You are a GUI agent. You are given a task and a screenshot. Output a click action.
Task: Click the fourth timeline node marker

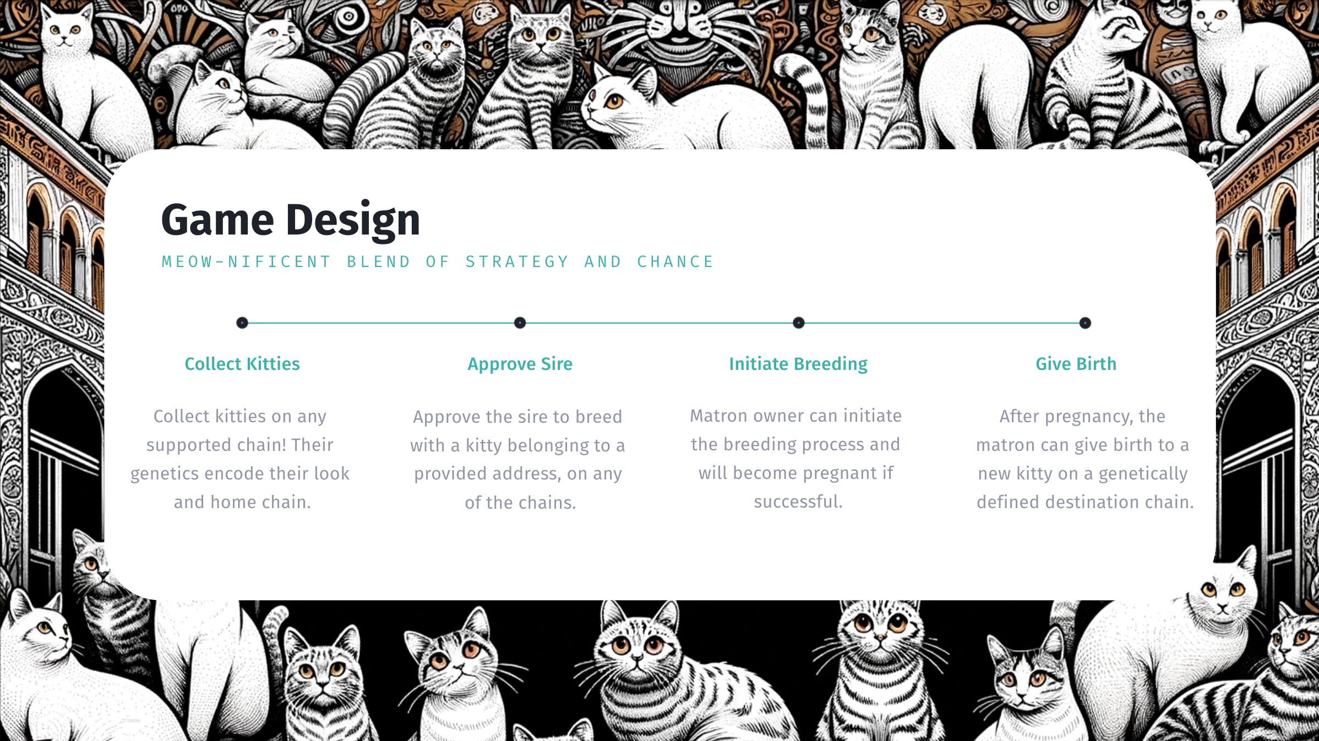tap(1084, 322)
